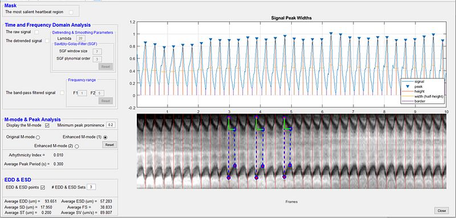
Task: Select Enhanced M-mode (1) radio option
Action: coord(105,137)
